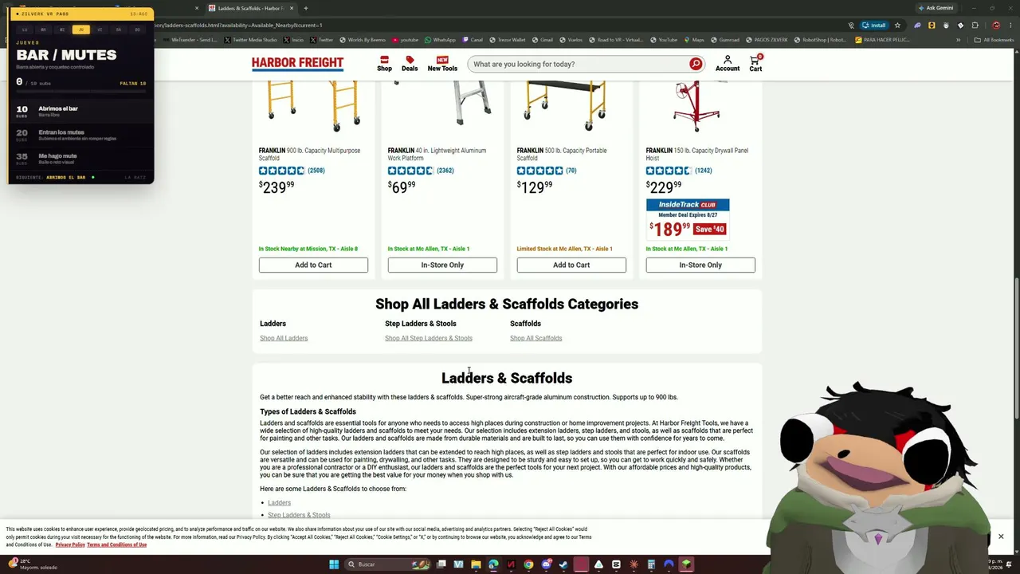Bookmark this page with the star icon
Image resolution: width=1020 pixels, height=574 pixels.
(897, 25)
